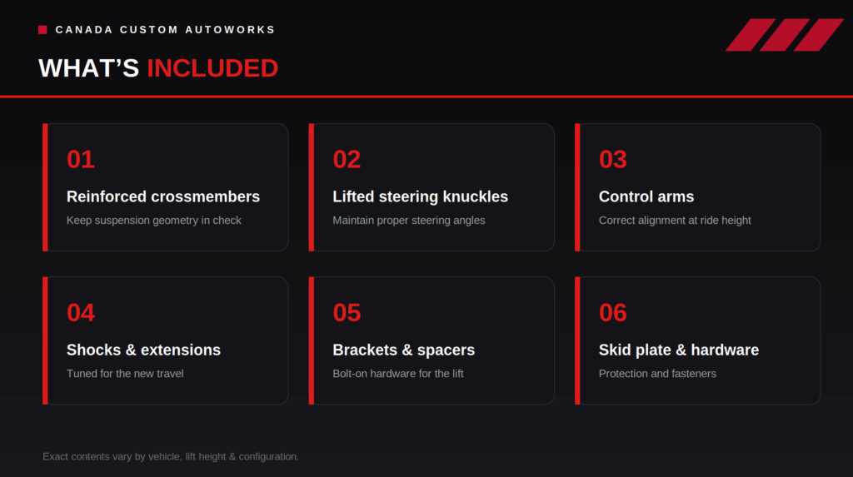
Task: Click the red number 02
Action: 347,159
